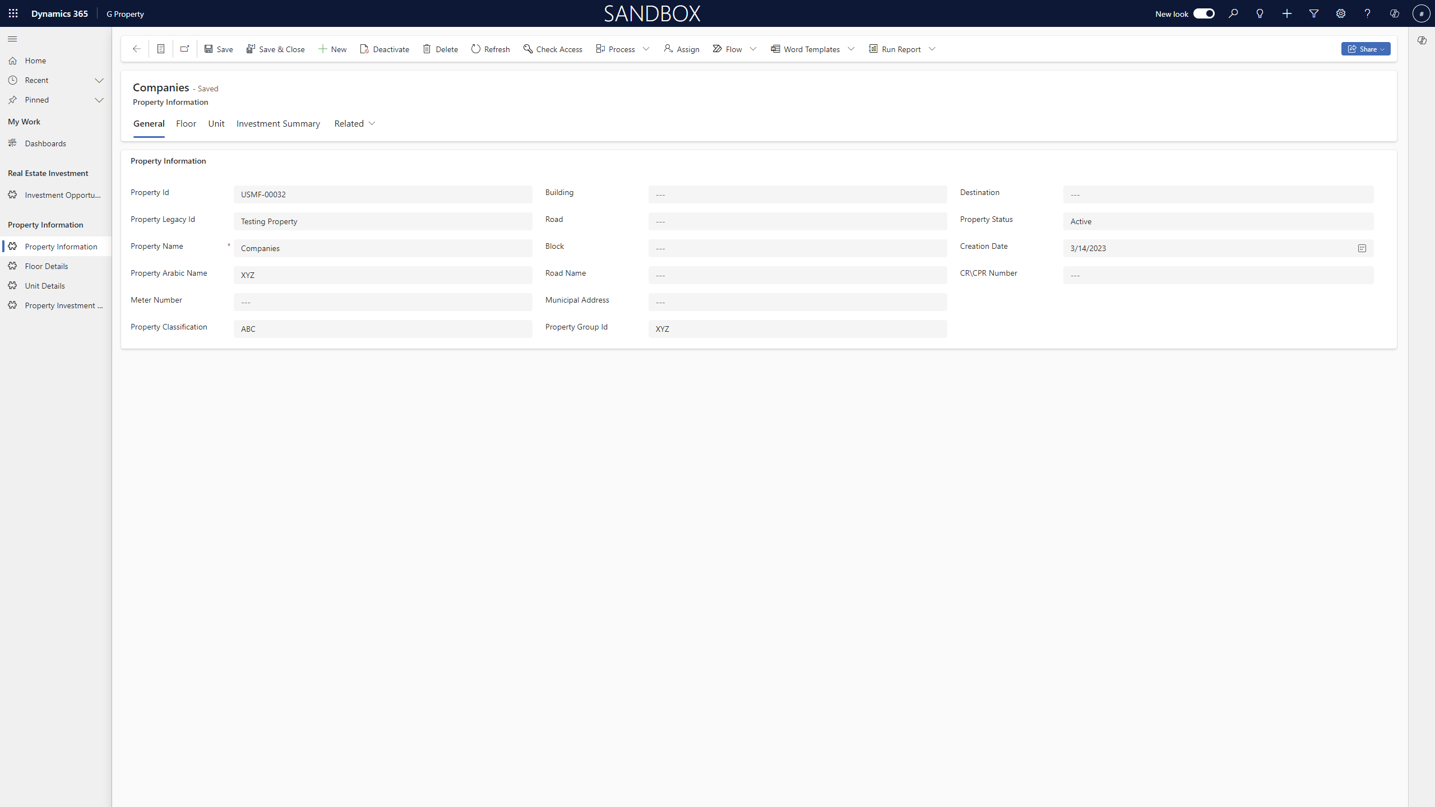This screenshot has width=1435, height=807.
Task: Click the Deactivate button
Action: pos(385,49)
